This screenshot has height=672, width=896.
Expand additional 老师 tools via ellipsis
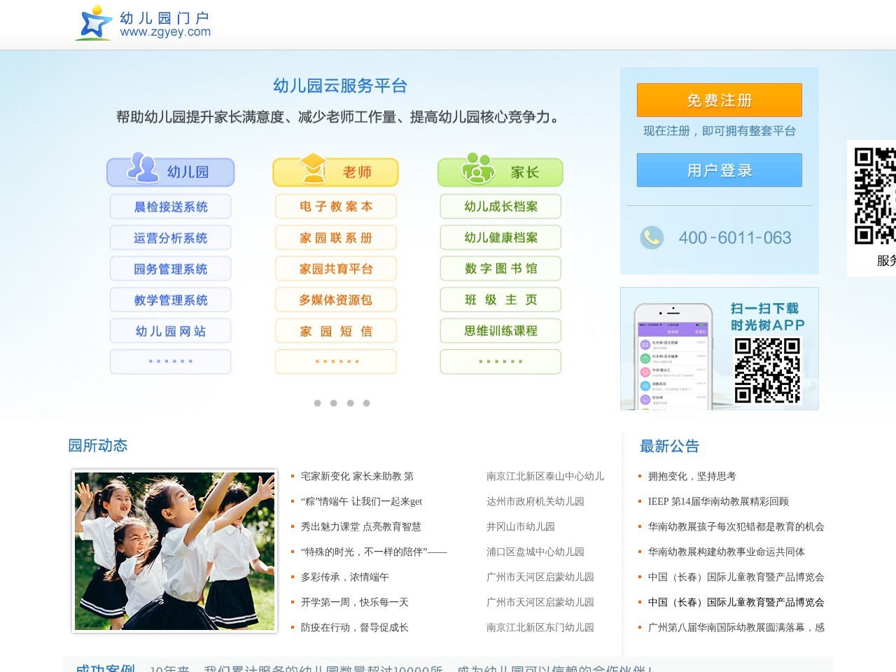pos(335,361)
